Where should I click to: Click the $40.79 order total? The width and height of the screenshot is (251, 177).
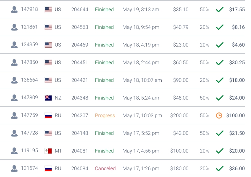point(181,27)
